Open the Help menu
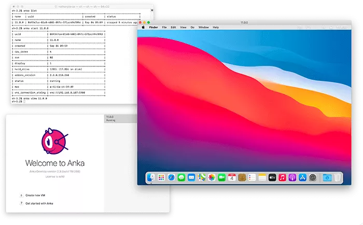This screenshot has width=363, height=225. click(216, 27)
